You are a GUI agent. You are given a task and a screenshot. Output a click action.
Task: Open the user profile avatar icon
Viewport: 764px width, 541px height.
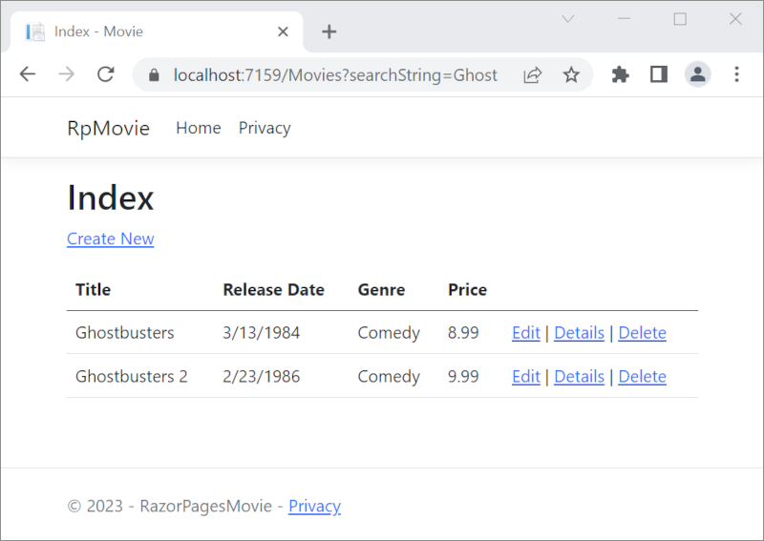(698, 74)
